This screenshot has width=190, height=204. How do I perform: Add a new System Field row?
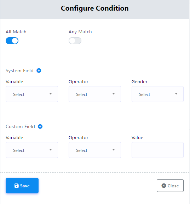(39, 70)
